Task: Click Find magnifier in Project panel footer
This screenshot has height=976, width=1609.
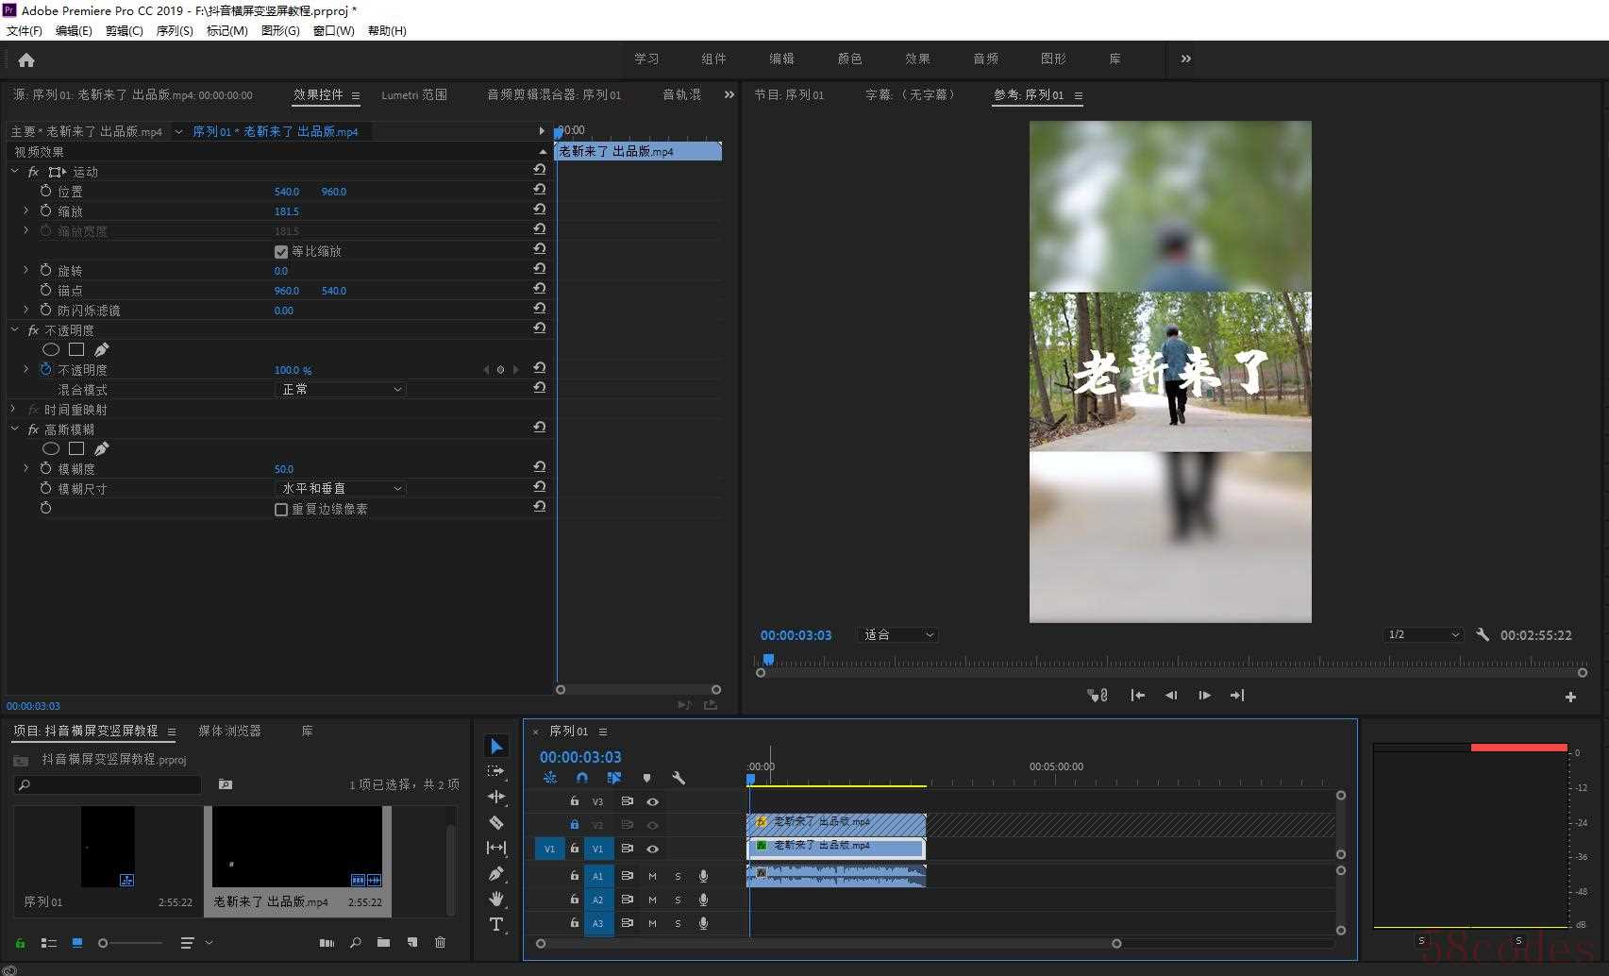Action: (355, 942)
